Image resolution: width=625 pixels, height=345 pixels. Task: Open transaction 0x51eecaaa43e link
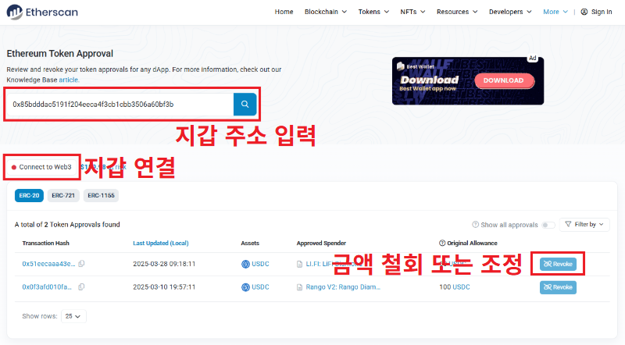[48, 264]
